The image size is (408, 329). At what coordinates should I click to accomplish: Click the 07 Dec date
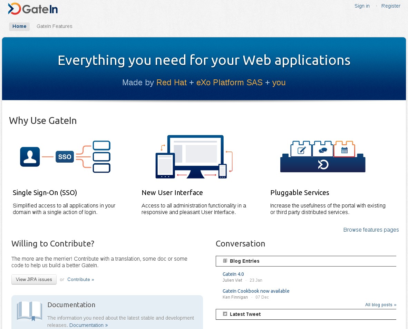coord(262,297)
